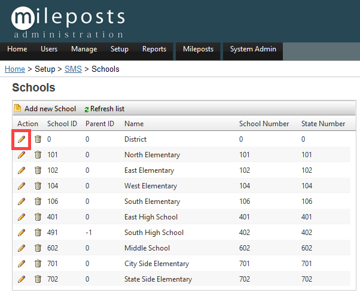Click the Schools breadcrumb text
The height and width of the screenshot is (293, 360).
pos(105,69)
